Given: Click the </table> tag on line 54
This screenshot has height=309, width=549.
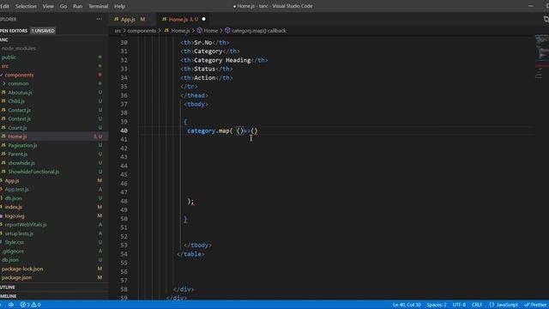Looking at the screenshot, I should tap(190, 254).
